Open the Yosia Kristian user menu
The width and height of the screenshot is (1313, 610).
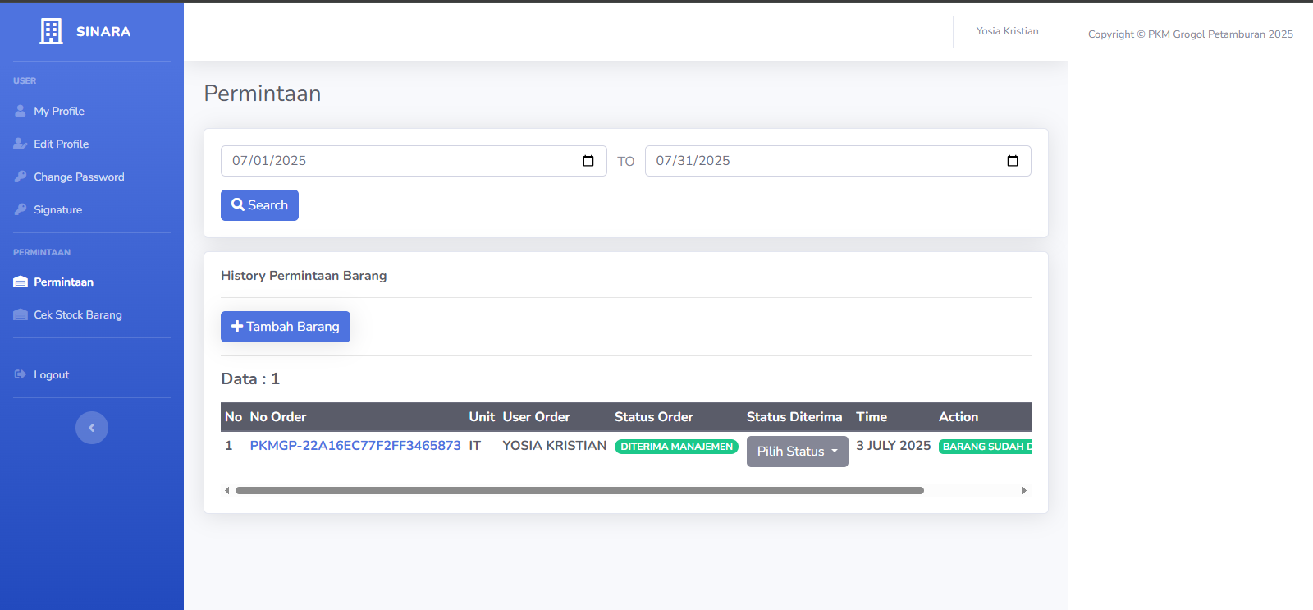pos(1007,31)
